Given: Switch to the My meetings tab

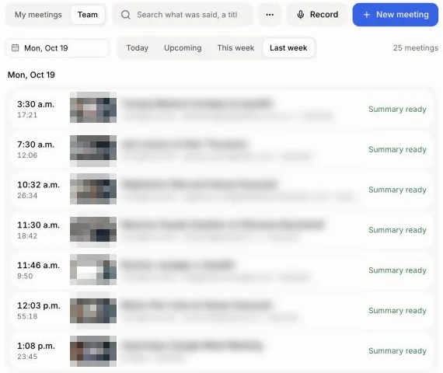Looking at the screenshot, I should pos(38,15).
